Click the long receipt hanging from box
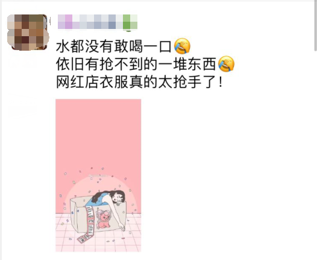The image size is (317, 260). 87,224
